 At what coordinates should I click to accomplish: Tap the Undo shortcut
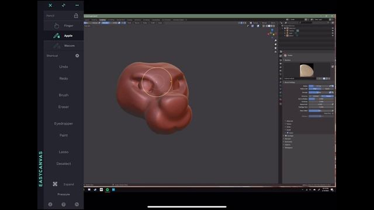coord(64,66)
